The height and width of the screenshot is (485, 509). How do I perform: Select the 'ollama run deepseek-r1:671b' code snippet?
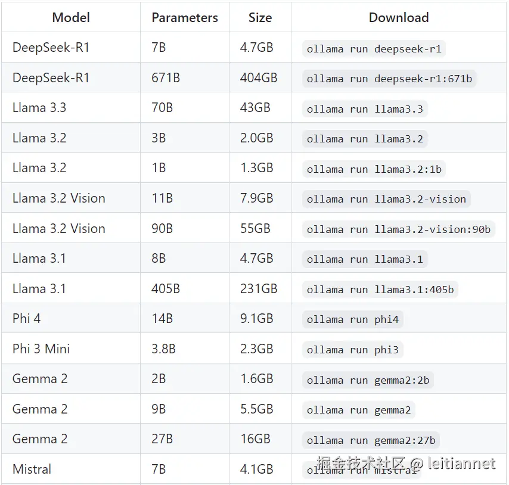(389, 79)
